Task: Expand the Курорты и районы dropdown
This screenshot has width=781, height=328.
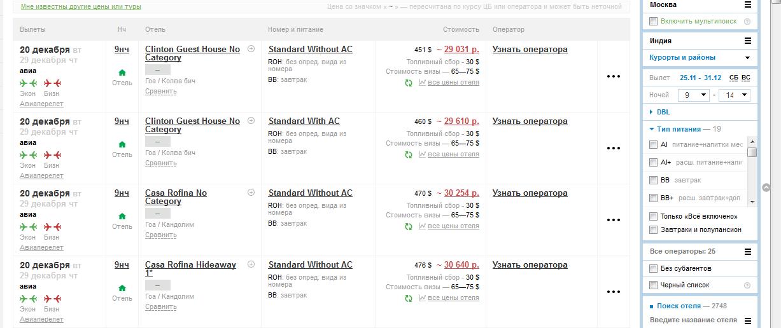Action: pyautogui.click(x=747, y=58)
